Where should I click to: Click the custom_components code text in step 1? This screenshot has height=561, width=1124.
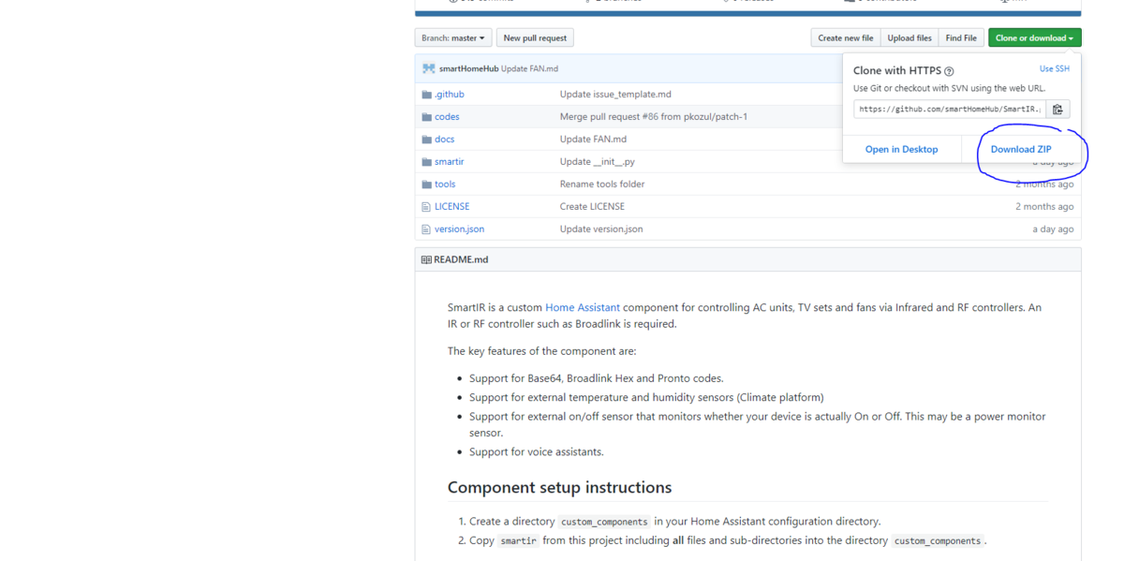point(604,522)
